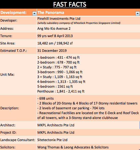The height and width of the screenshot is (150, 140).
Task: Click the '3-Storey stand-alone clubhouse' line
Action: (77, 118)
